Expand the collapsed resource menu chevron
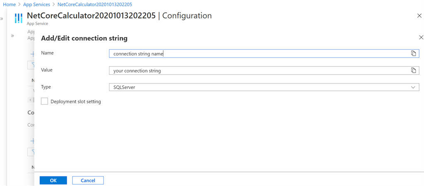The width and height of the screenshot is (424, 186). point(12,36)
